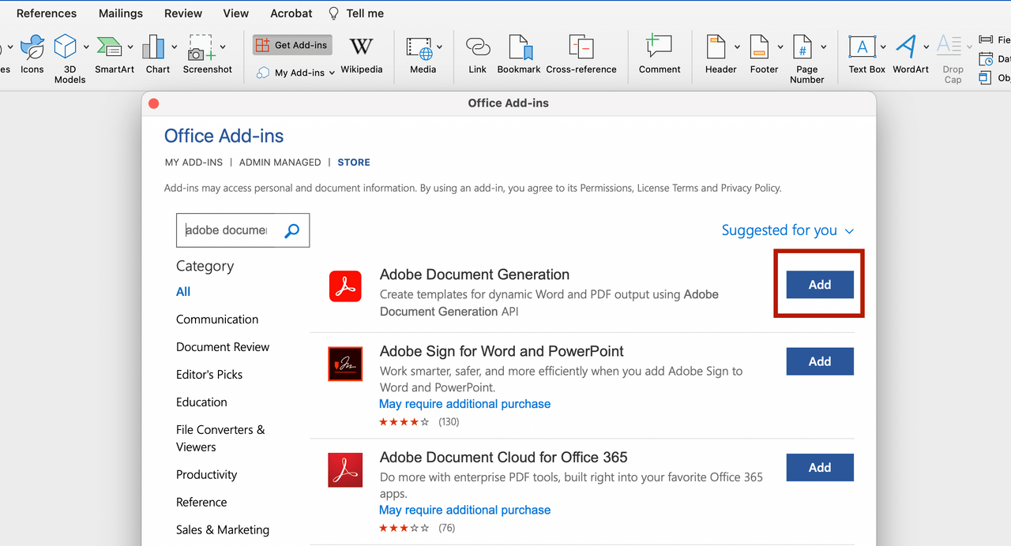Open purchase notice link under Adobe Sign
1011x546 pixels.
(x=465, y=404)
